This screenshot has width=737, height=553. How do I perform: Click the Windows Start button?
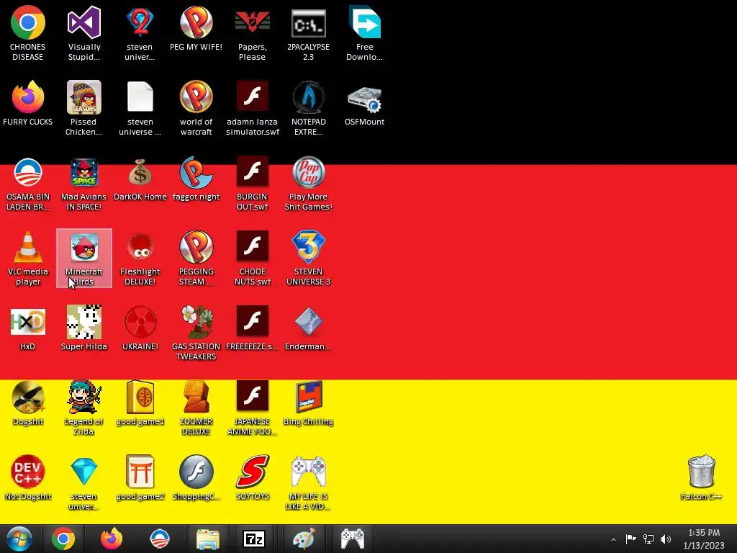19,539
